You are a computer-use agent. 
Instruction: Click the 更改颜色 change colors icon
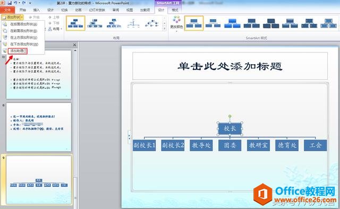pos(177,22)
